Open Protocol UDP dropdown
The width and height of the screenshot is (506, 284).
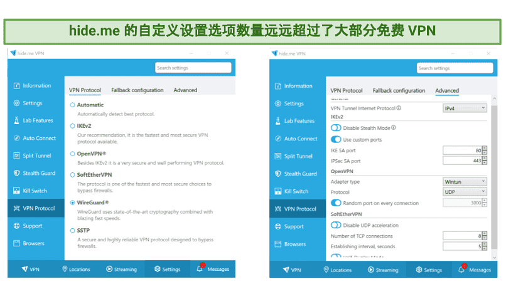465,192
